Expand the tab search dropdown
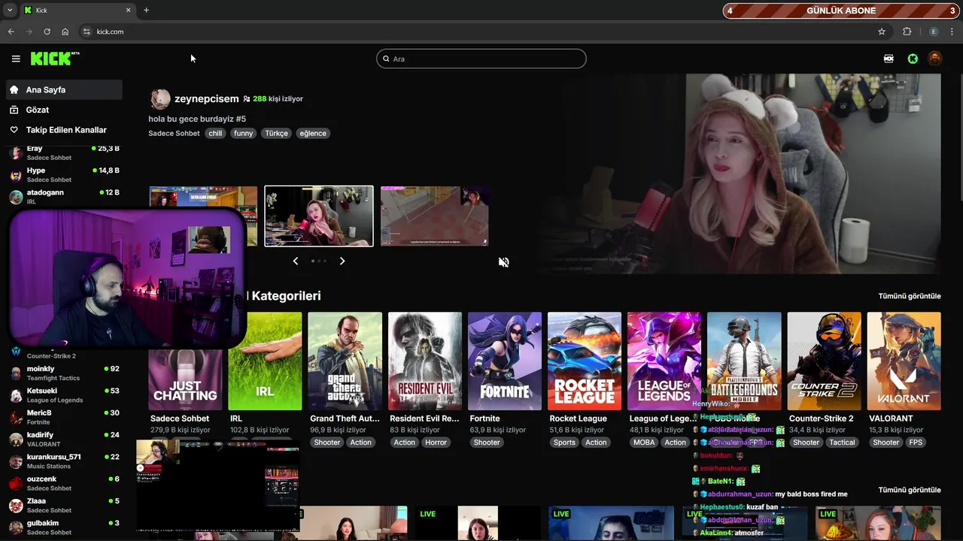 coord(9,11)
